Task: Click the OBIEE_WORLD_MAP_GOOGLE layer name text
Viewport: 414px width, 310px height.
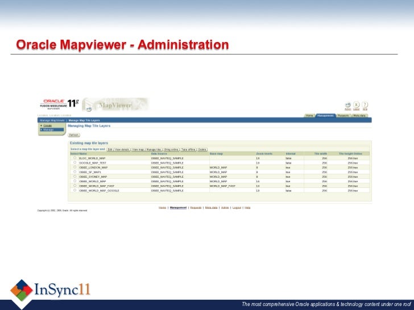Action: [x=100, y=191]
